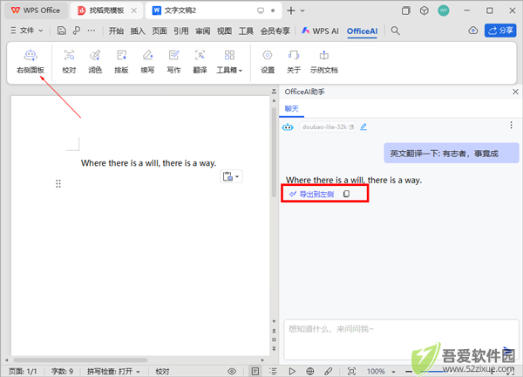Open the 排版 layout tool
This screenshot has height=377, width=523.
[121, 62]
